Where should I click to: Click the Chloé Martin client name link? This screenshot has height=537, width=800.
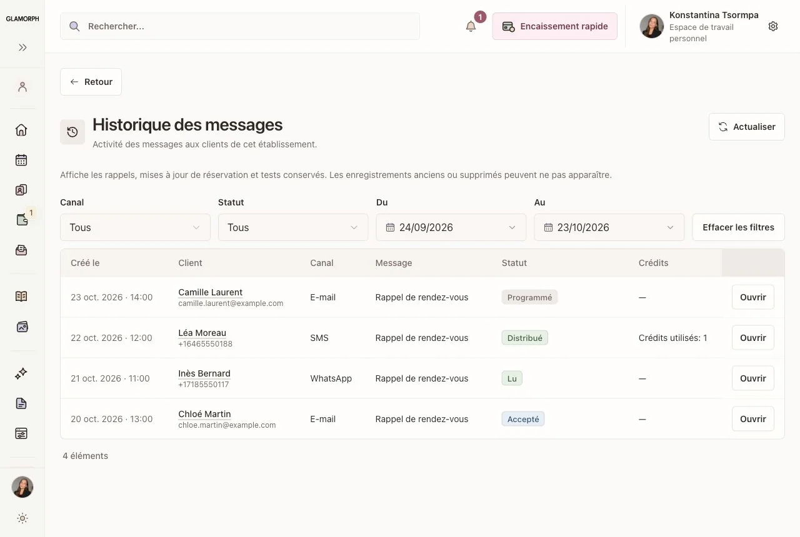(204, 414)
